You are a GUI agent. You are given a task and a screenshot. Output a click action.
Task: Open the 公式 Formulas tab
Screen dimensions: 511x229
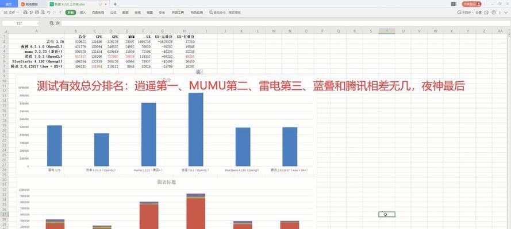tap(113, 13)
